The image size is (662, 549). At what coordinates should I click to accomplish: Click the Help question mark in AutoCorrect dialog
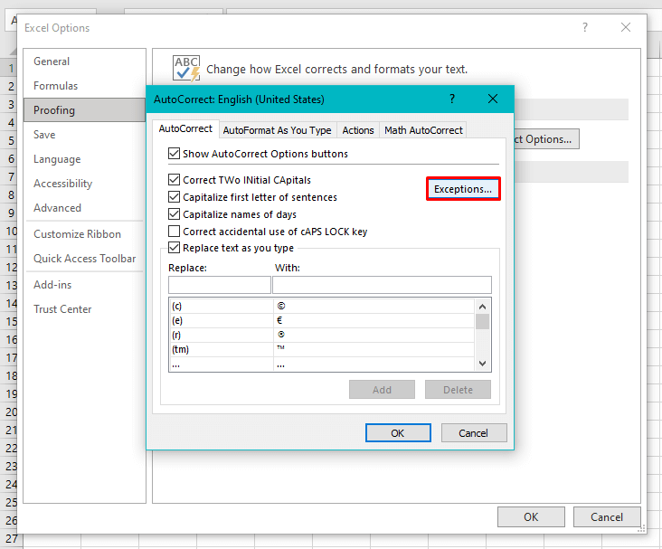[x=452, y=99]
